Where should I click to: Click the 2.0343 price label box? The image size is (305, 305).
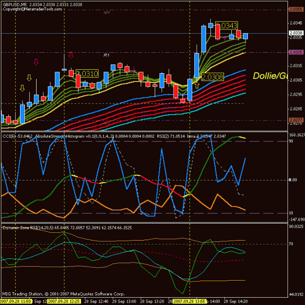(x=226, y=25)
